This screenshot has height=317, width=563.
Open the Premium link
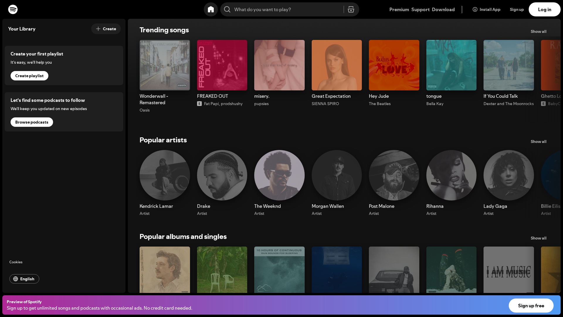click(x=399, y=9)
